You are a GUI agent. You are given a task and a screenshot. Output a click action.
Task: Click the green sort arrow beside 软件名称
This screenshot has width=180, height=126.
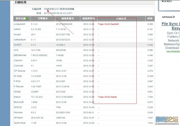point(27,18)
